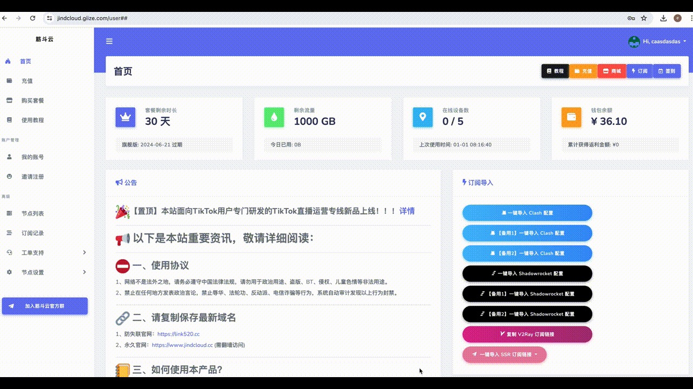
Task: Open the browser downloads icon
Action: tap(663, 18)
